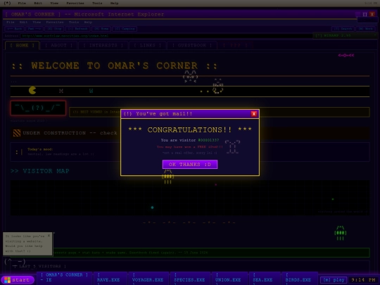
Task: Switch to BIRDS.EXE in taskbar
Action: click(x=300, y=278)
